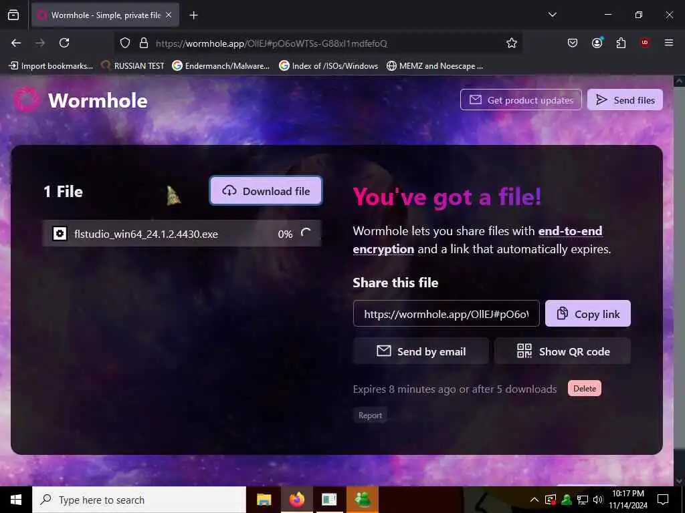Open the Firefox application menu
Screen dimensions: 685x513
[x=669, y=43]
